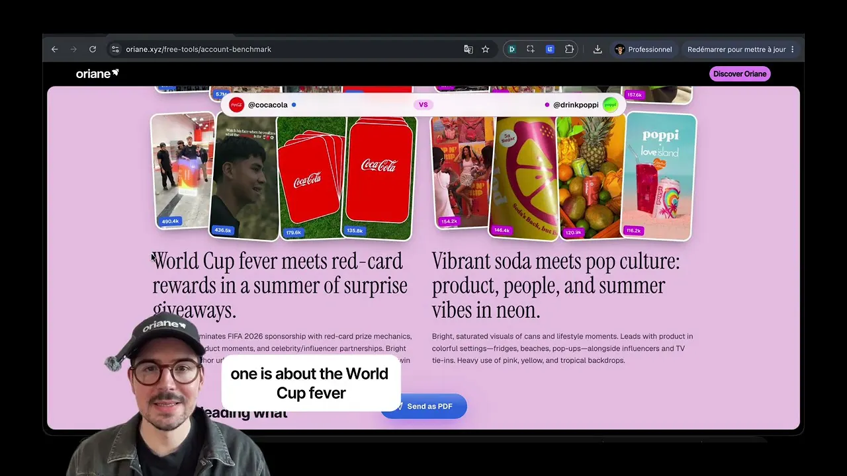Open the Coca-Cola video with 490.4k views
The image size is (847, 476).
pos(183,171)
